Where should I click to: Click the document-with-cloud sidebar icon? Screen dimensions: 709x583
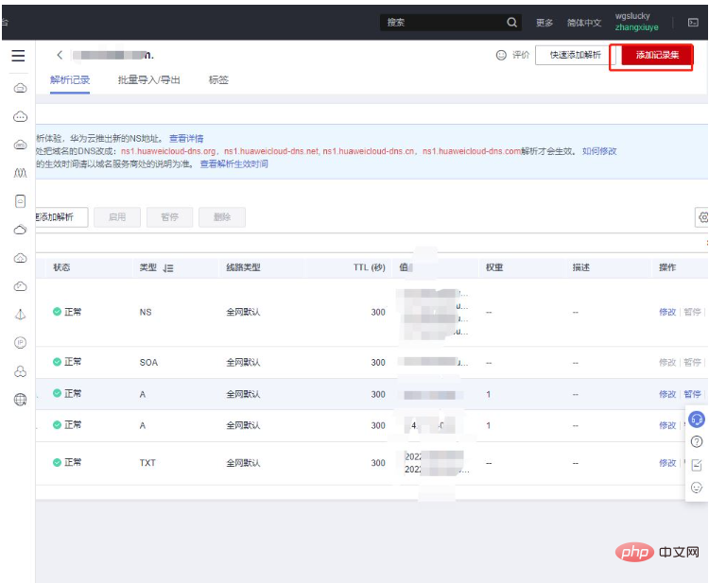pos(21,201)
